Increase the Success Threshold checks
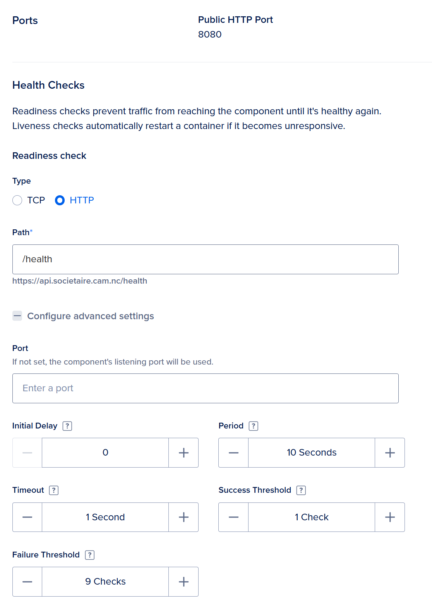The width and height of the screenshot is (432, 609). pyautogui.click(x=390, y=517)
